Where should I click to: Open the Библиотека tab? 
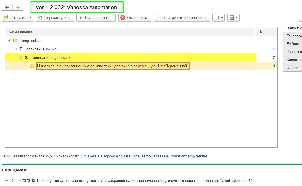pyautogui.click(x=293, y=44)
